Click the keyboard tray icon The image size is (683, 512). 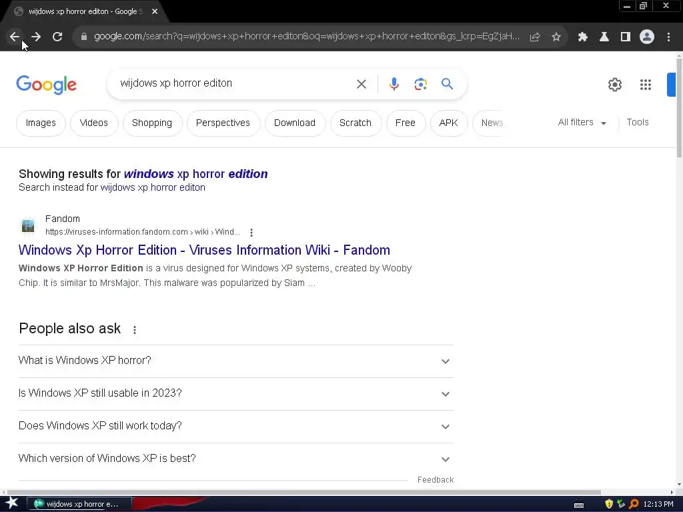click(579, 505)
